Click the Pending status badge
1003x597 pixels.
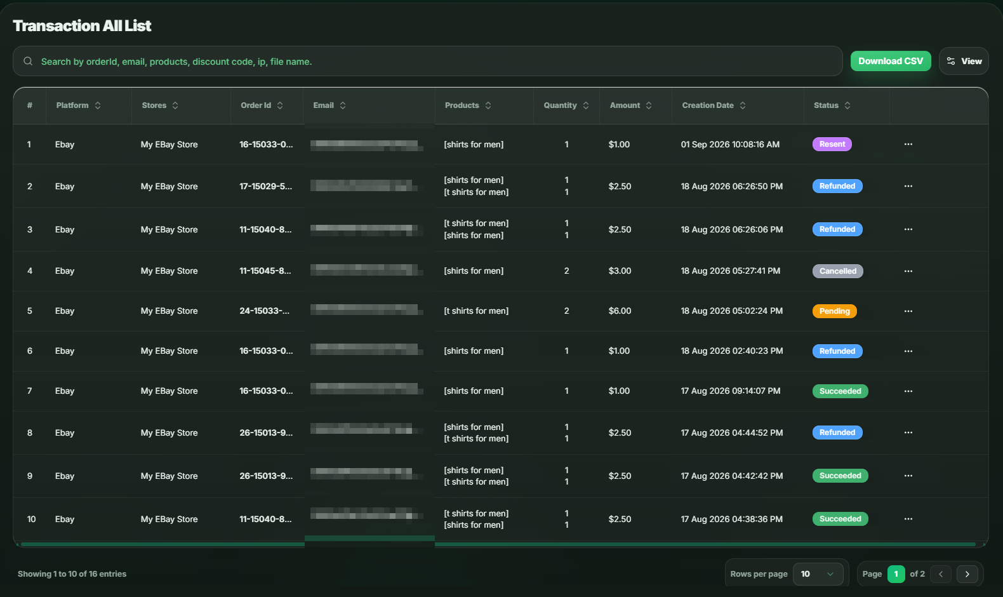point(834,311)
